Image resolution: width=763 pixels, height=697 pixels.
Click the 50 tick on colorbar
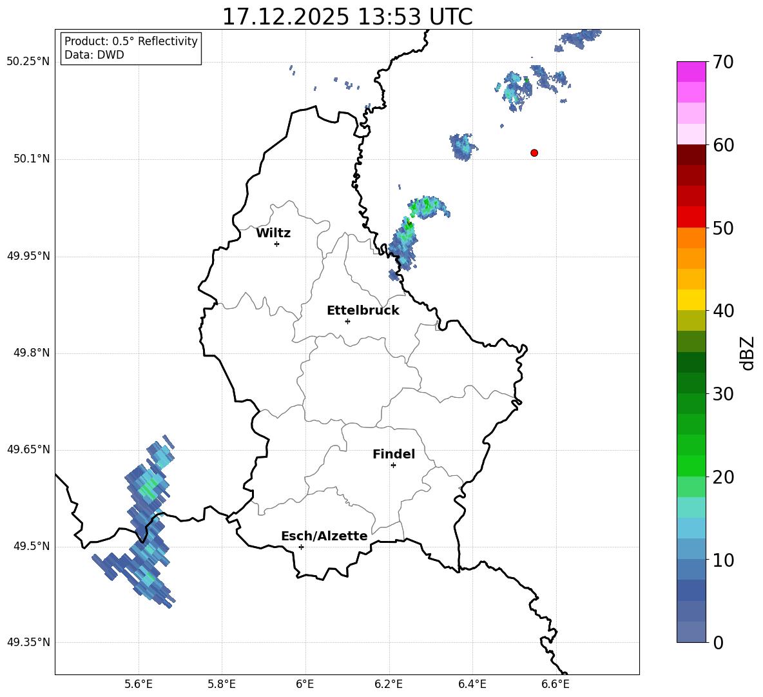[723, 228]
